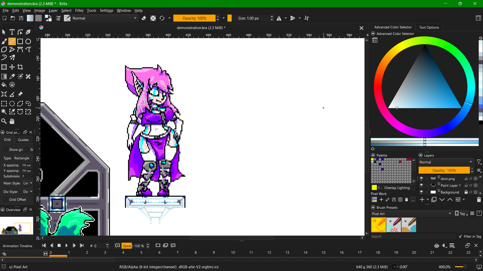Select the Line tool
The width and height of the screenshot is (483, 271).
[x=12, y=41]
